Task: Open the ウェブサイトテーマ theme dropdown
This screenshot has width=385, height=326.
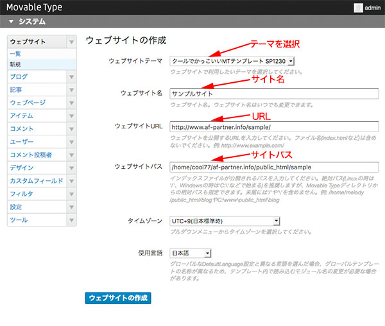Action: coord(232,61)
